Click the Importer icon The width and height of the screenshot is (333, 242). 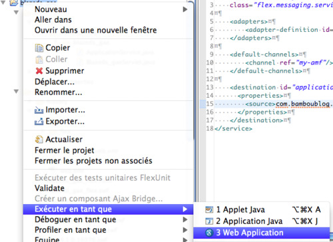point(39,110)
